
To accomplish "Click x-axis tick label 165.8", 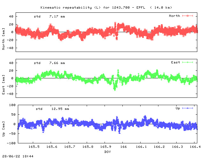I will [x=88, y=147].
